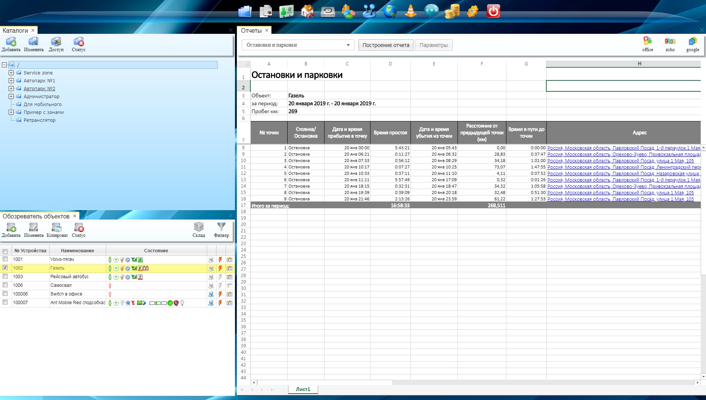Open the address link for stop 3
Image resolution: width=706 pixels, height=400 pixels.
pos(620,161)
